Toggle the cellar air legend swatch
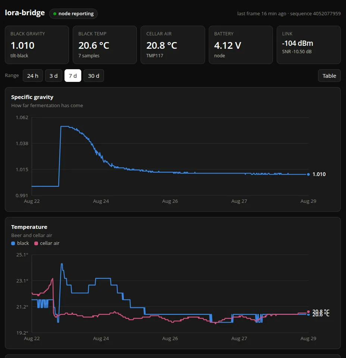Screen dimensions: 346x358 click(x=36, y=243)
